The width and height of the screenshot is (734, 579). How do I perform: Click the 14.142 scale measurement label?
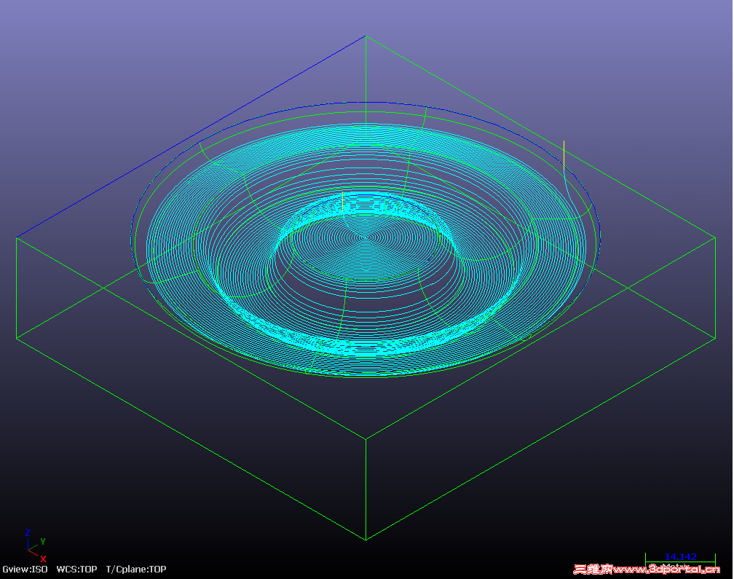(x=681, y=556)
